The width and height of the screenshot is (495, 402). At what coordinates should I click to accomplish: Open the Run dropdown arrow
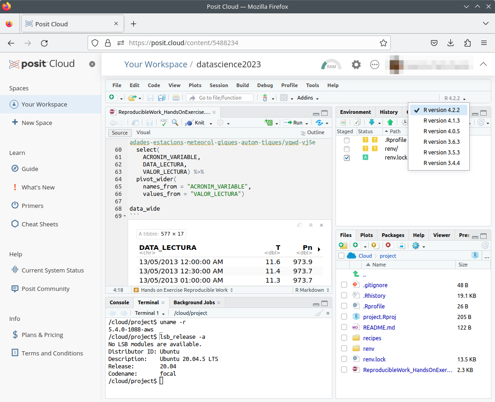click(306, 123)
